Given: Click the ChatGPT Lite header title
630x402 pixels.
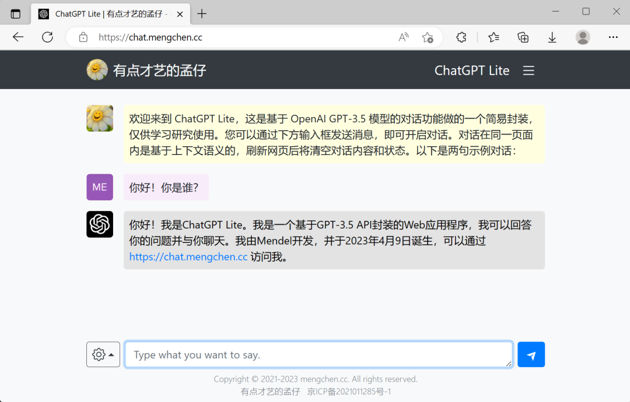Looking at the screenshot, I should [472, 70].
